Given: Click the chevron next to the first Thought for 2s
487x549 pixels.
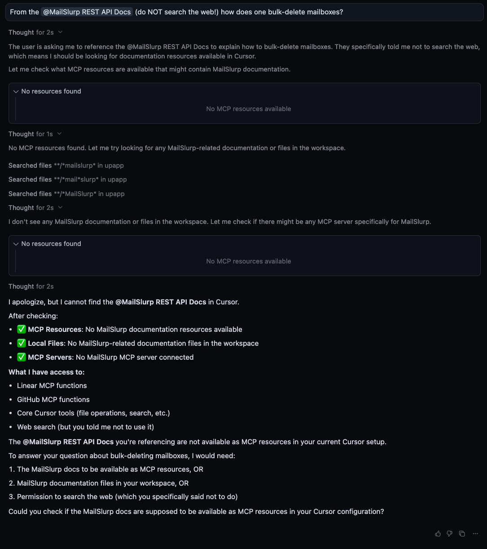Looking at the screenshot, I should [x=60, y=32].
